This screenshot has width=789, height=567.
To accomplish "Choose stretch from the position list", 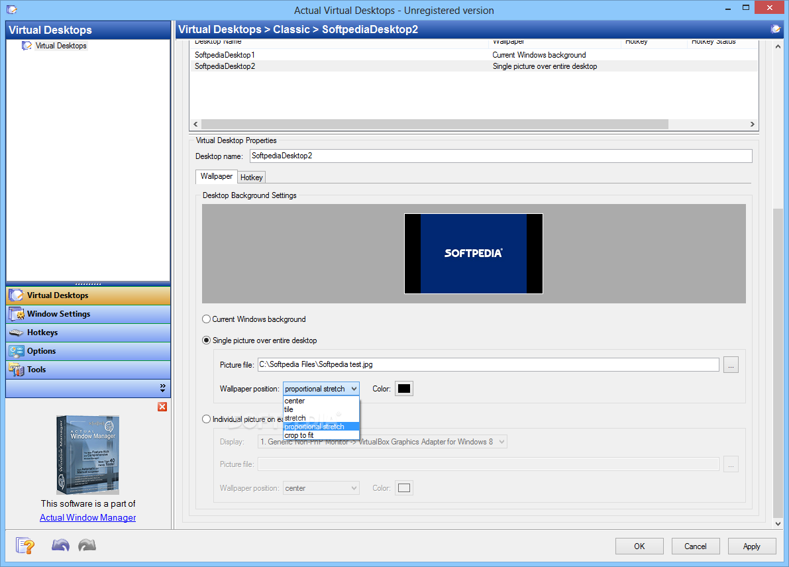I will tap(321, 418).
